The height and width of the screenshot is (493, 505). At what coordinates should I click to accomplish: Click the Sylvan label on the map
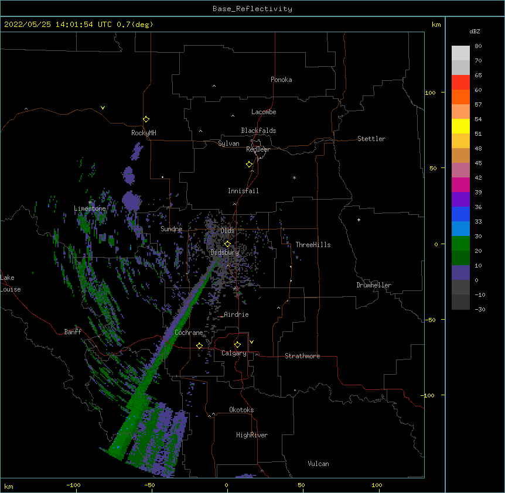click(x=228, y=143)
